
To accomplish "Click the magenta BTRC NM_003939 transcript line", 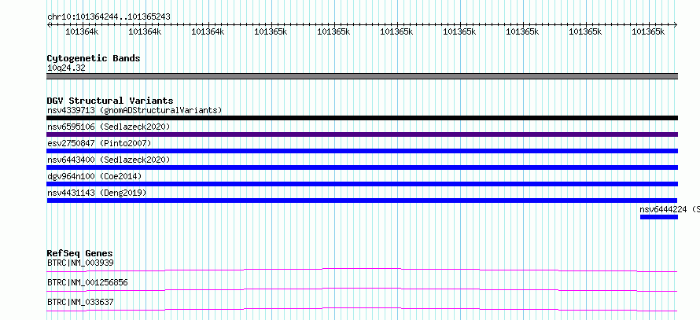I will point(363,270).
